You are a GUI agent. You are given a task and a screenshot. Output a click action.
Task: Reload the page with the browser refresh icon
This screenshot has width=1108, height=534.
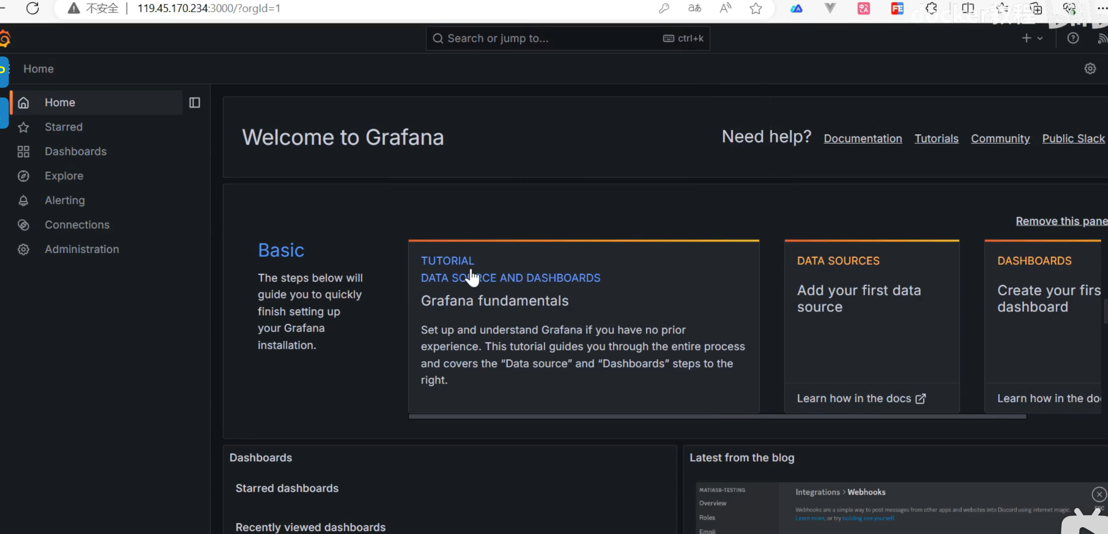(x=33, y=8)
